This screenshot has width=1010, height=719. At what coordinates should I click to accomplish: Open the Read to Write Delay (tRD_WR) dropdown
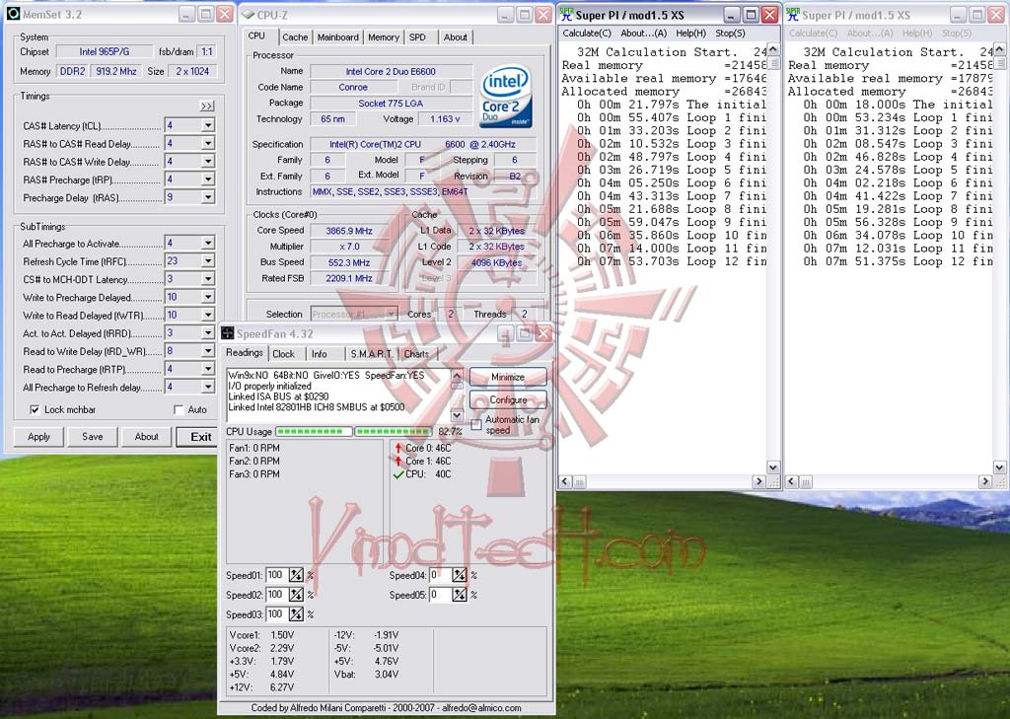coord(208,351)
